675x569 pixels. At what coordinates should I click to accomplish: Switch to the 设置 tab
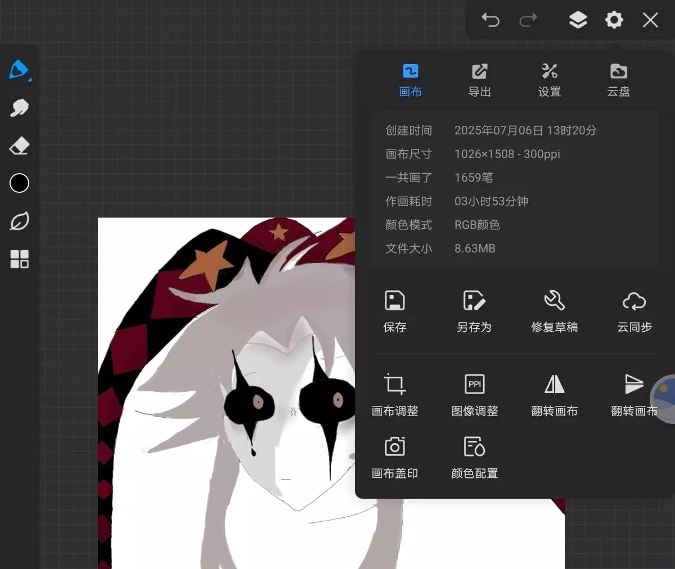(x=549, y=80)
